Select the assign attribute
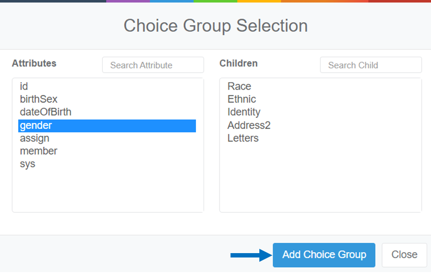Image resolution: width=431 pixels, height=273 pixels. pos(34,138)
